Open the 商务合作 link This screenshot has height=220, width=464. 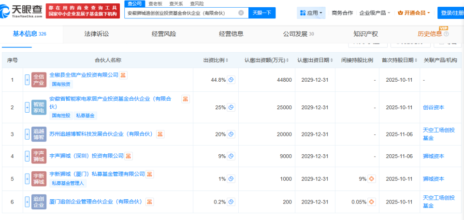coord(342,13)
